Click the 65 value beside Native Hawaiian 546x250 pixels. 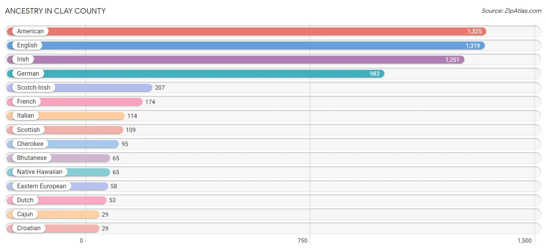[x=116, y=172]
